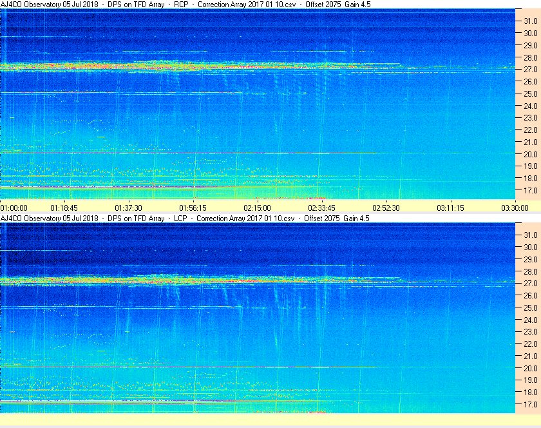Click the 23.0 frequency label on RCP plot
Screen dimensions: 541x428
click(531, 118)
